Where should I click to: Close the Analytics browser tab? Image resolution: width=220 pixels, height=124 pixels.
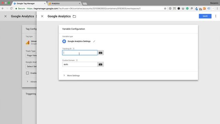click(79, 3)
